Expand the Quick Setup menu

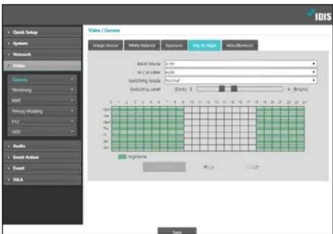click(x=42, y=32)
